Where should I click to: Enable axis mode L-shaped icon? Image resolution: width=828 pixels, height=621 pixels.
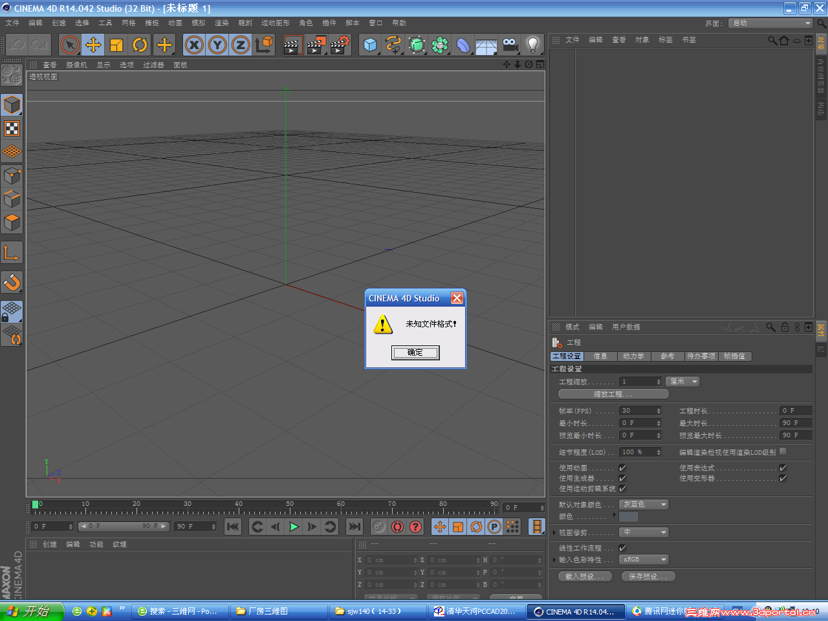(12, 252)
